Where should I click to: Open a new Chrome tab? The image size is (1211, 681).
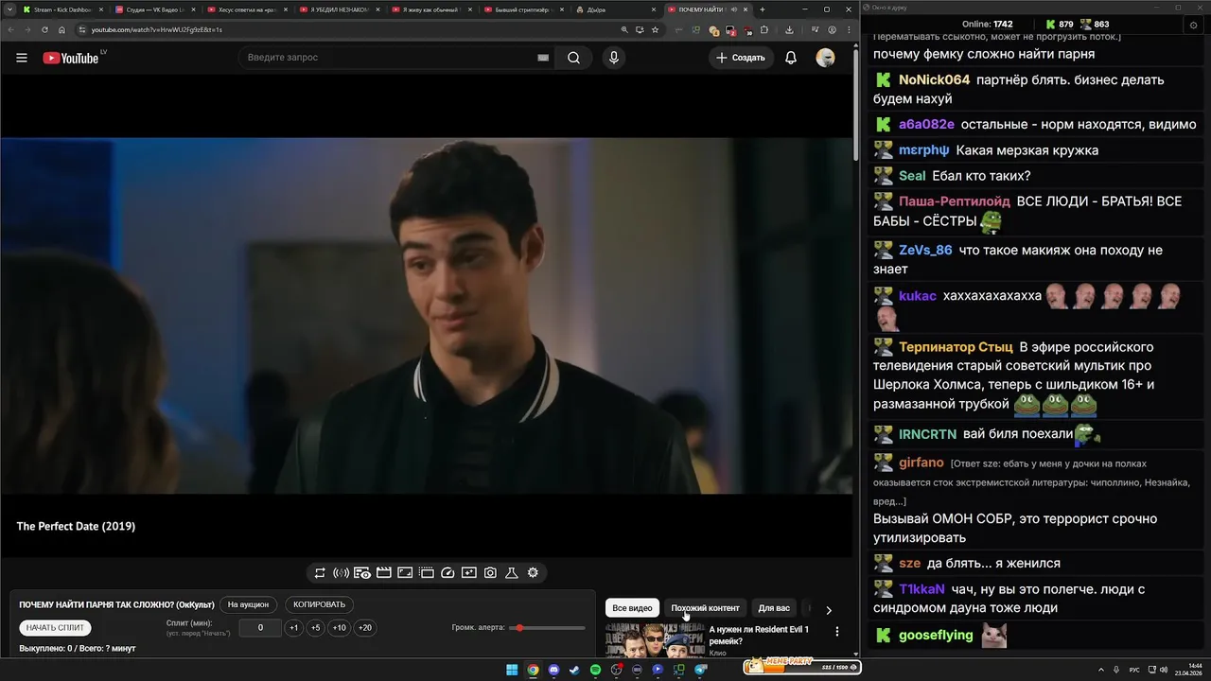[x=763, y=9]
